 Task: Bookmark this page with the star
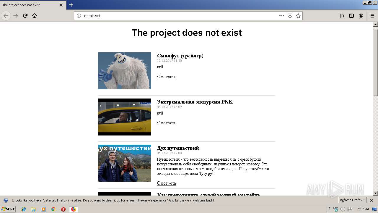click(x=298, y=16)
